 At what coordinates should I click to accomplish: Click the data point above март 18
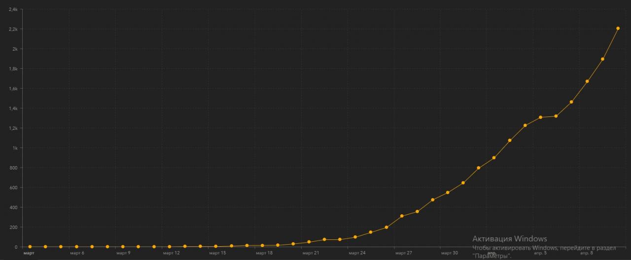click(x=262, y=245)
